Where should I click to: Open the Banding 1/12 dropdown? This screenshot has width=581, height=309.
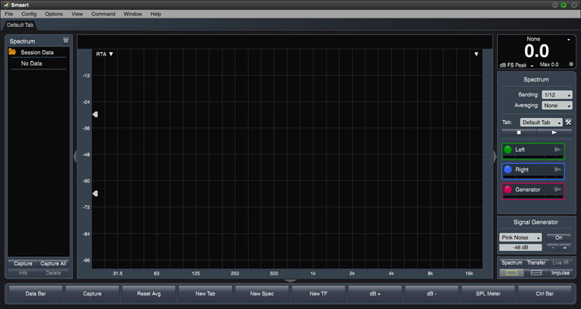[557, 94]
